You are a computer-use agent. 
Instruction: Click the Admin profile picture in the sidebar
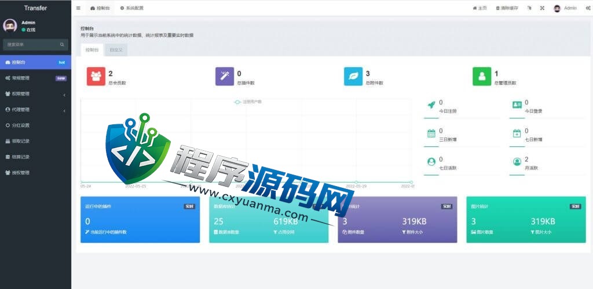coord(10,25)
